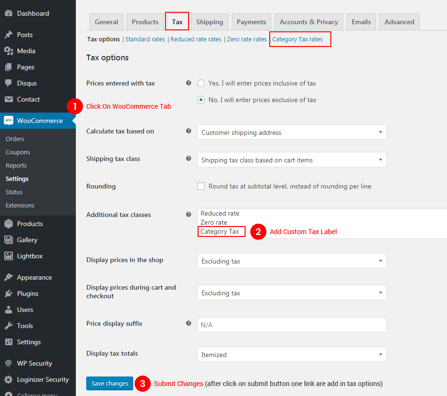Image resolution: width=447 pixels, height=396 pixels.
Task: Open the Calculate tax based on dropdown
Action: pos(292,132)
